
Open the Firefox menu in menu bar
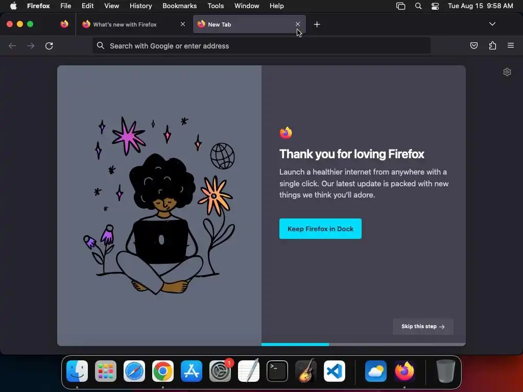coord(38,6)
